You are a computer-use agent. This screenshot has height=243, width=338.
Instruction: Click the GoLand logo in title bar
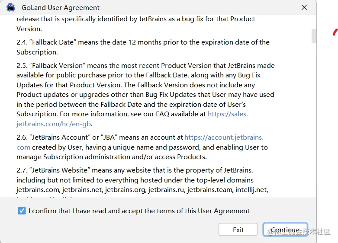click(x=11, y=7)
